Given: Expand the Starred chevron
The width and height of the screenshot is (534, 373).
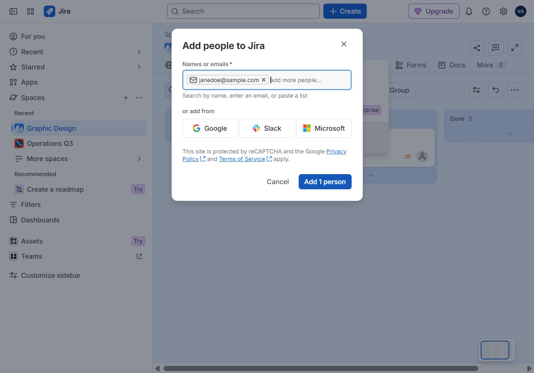Looking at the screenshot, I should [139, 67].
